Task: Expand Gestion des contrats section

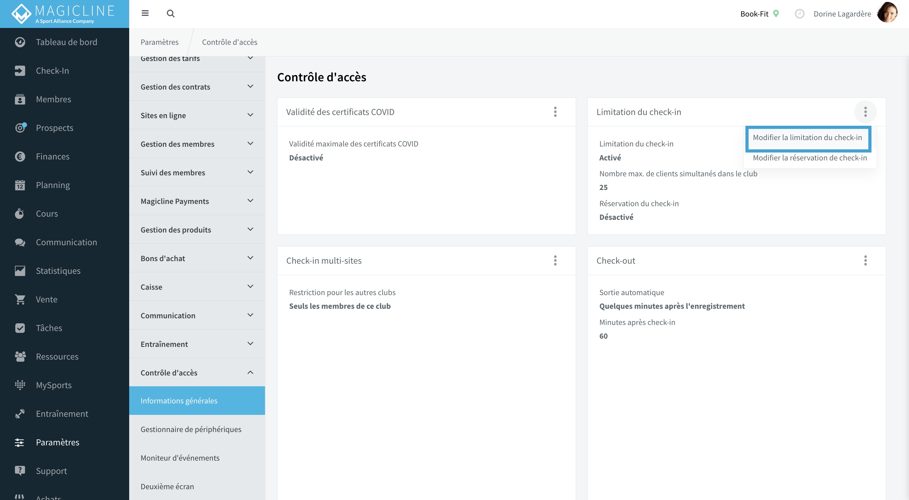Action: pos(197,86)
